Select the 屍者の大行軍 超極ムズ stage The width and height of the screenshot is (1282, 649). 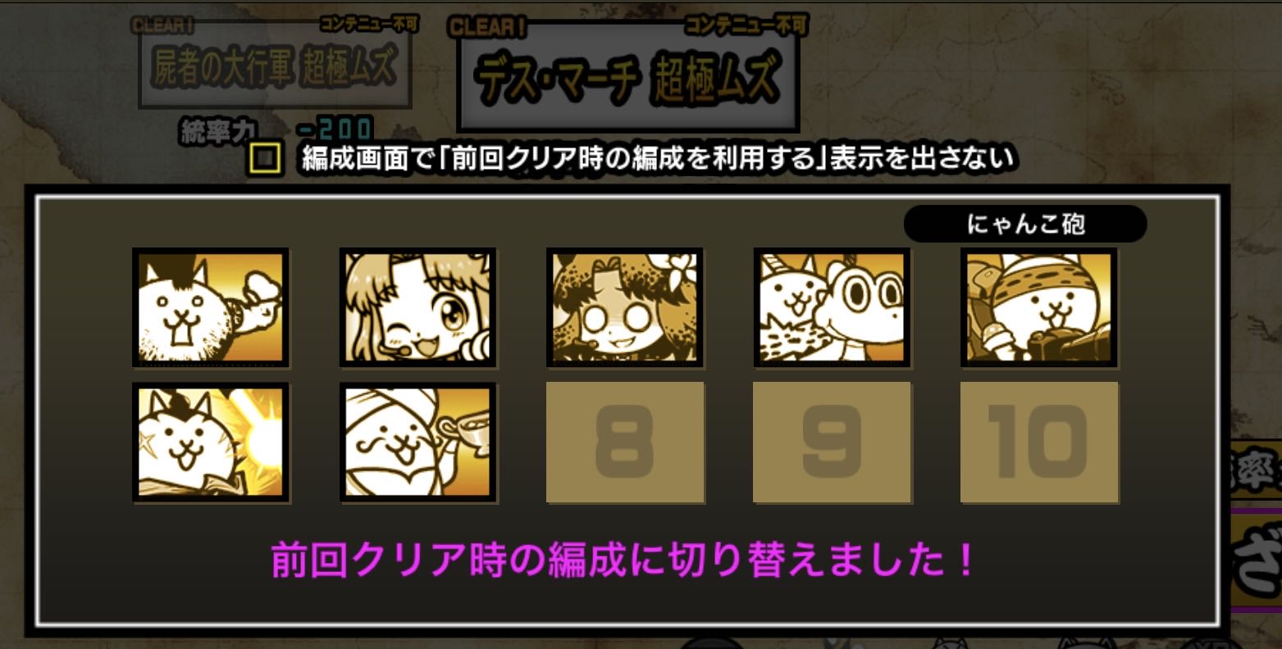[x=275, y=67]
